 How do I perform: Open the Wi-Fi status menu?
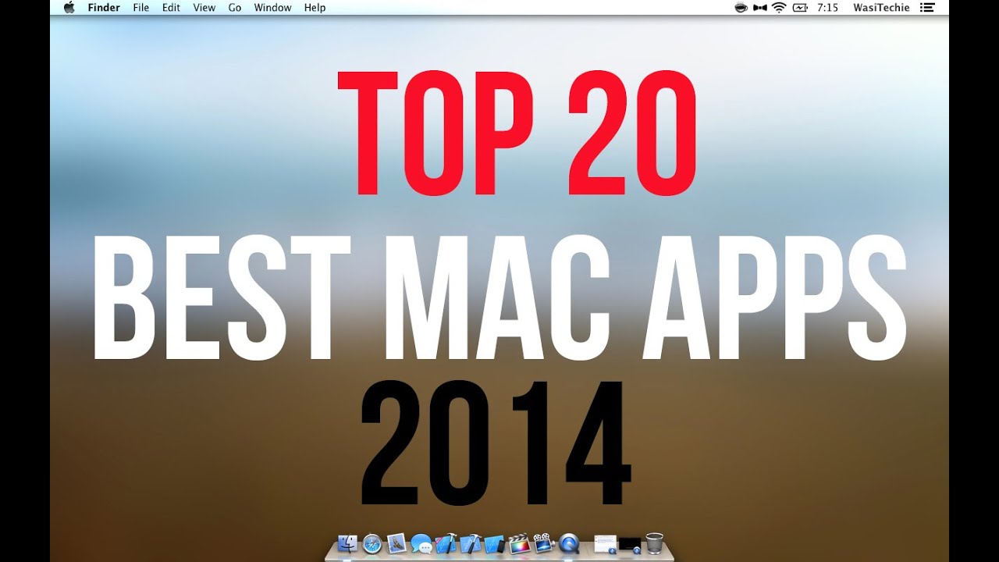[779, 8]
